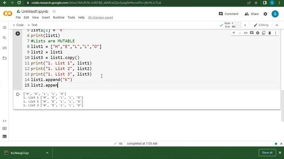Move cell down with the arrow icon
The width and height of the screenshot is (284, 159).
point(240,33)
